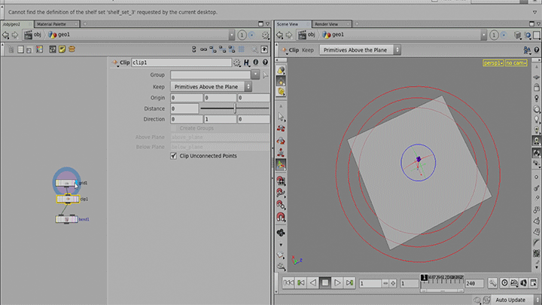This screenshot has width=542, height=305.
Task: Play the animation in reverse
Action: pos(313,283)
